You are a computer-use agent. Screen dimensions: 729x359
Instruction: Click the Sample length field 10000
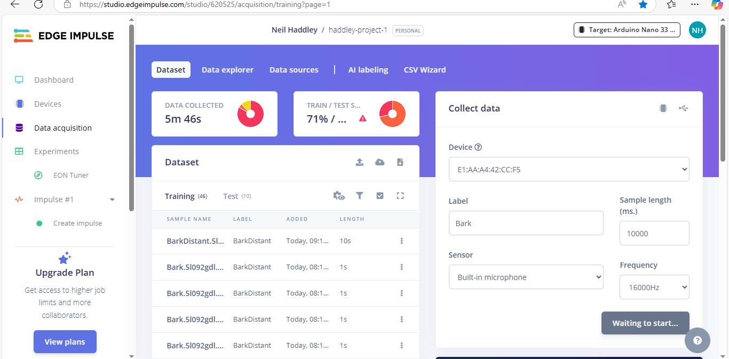(654, 233)
